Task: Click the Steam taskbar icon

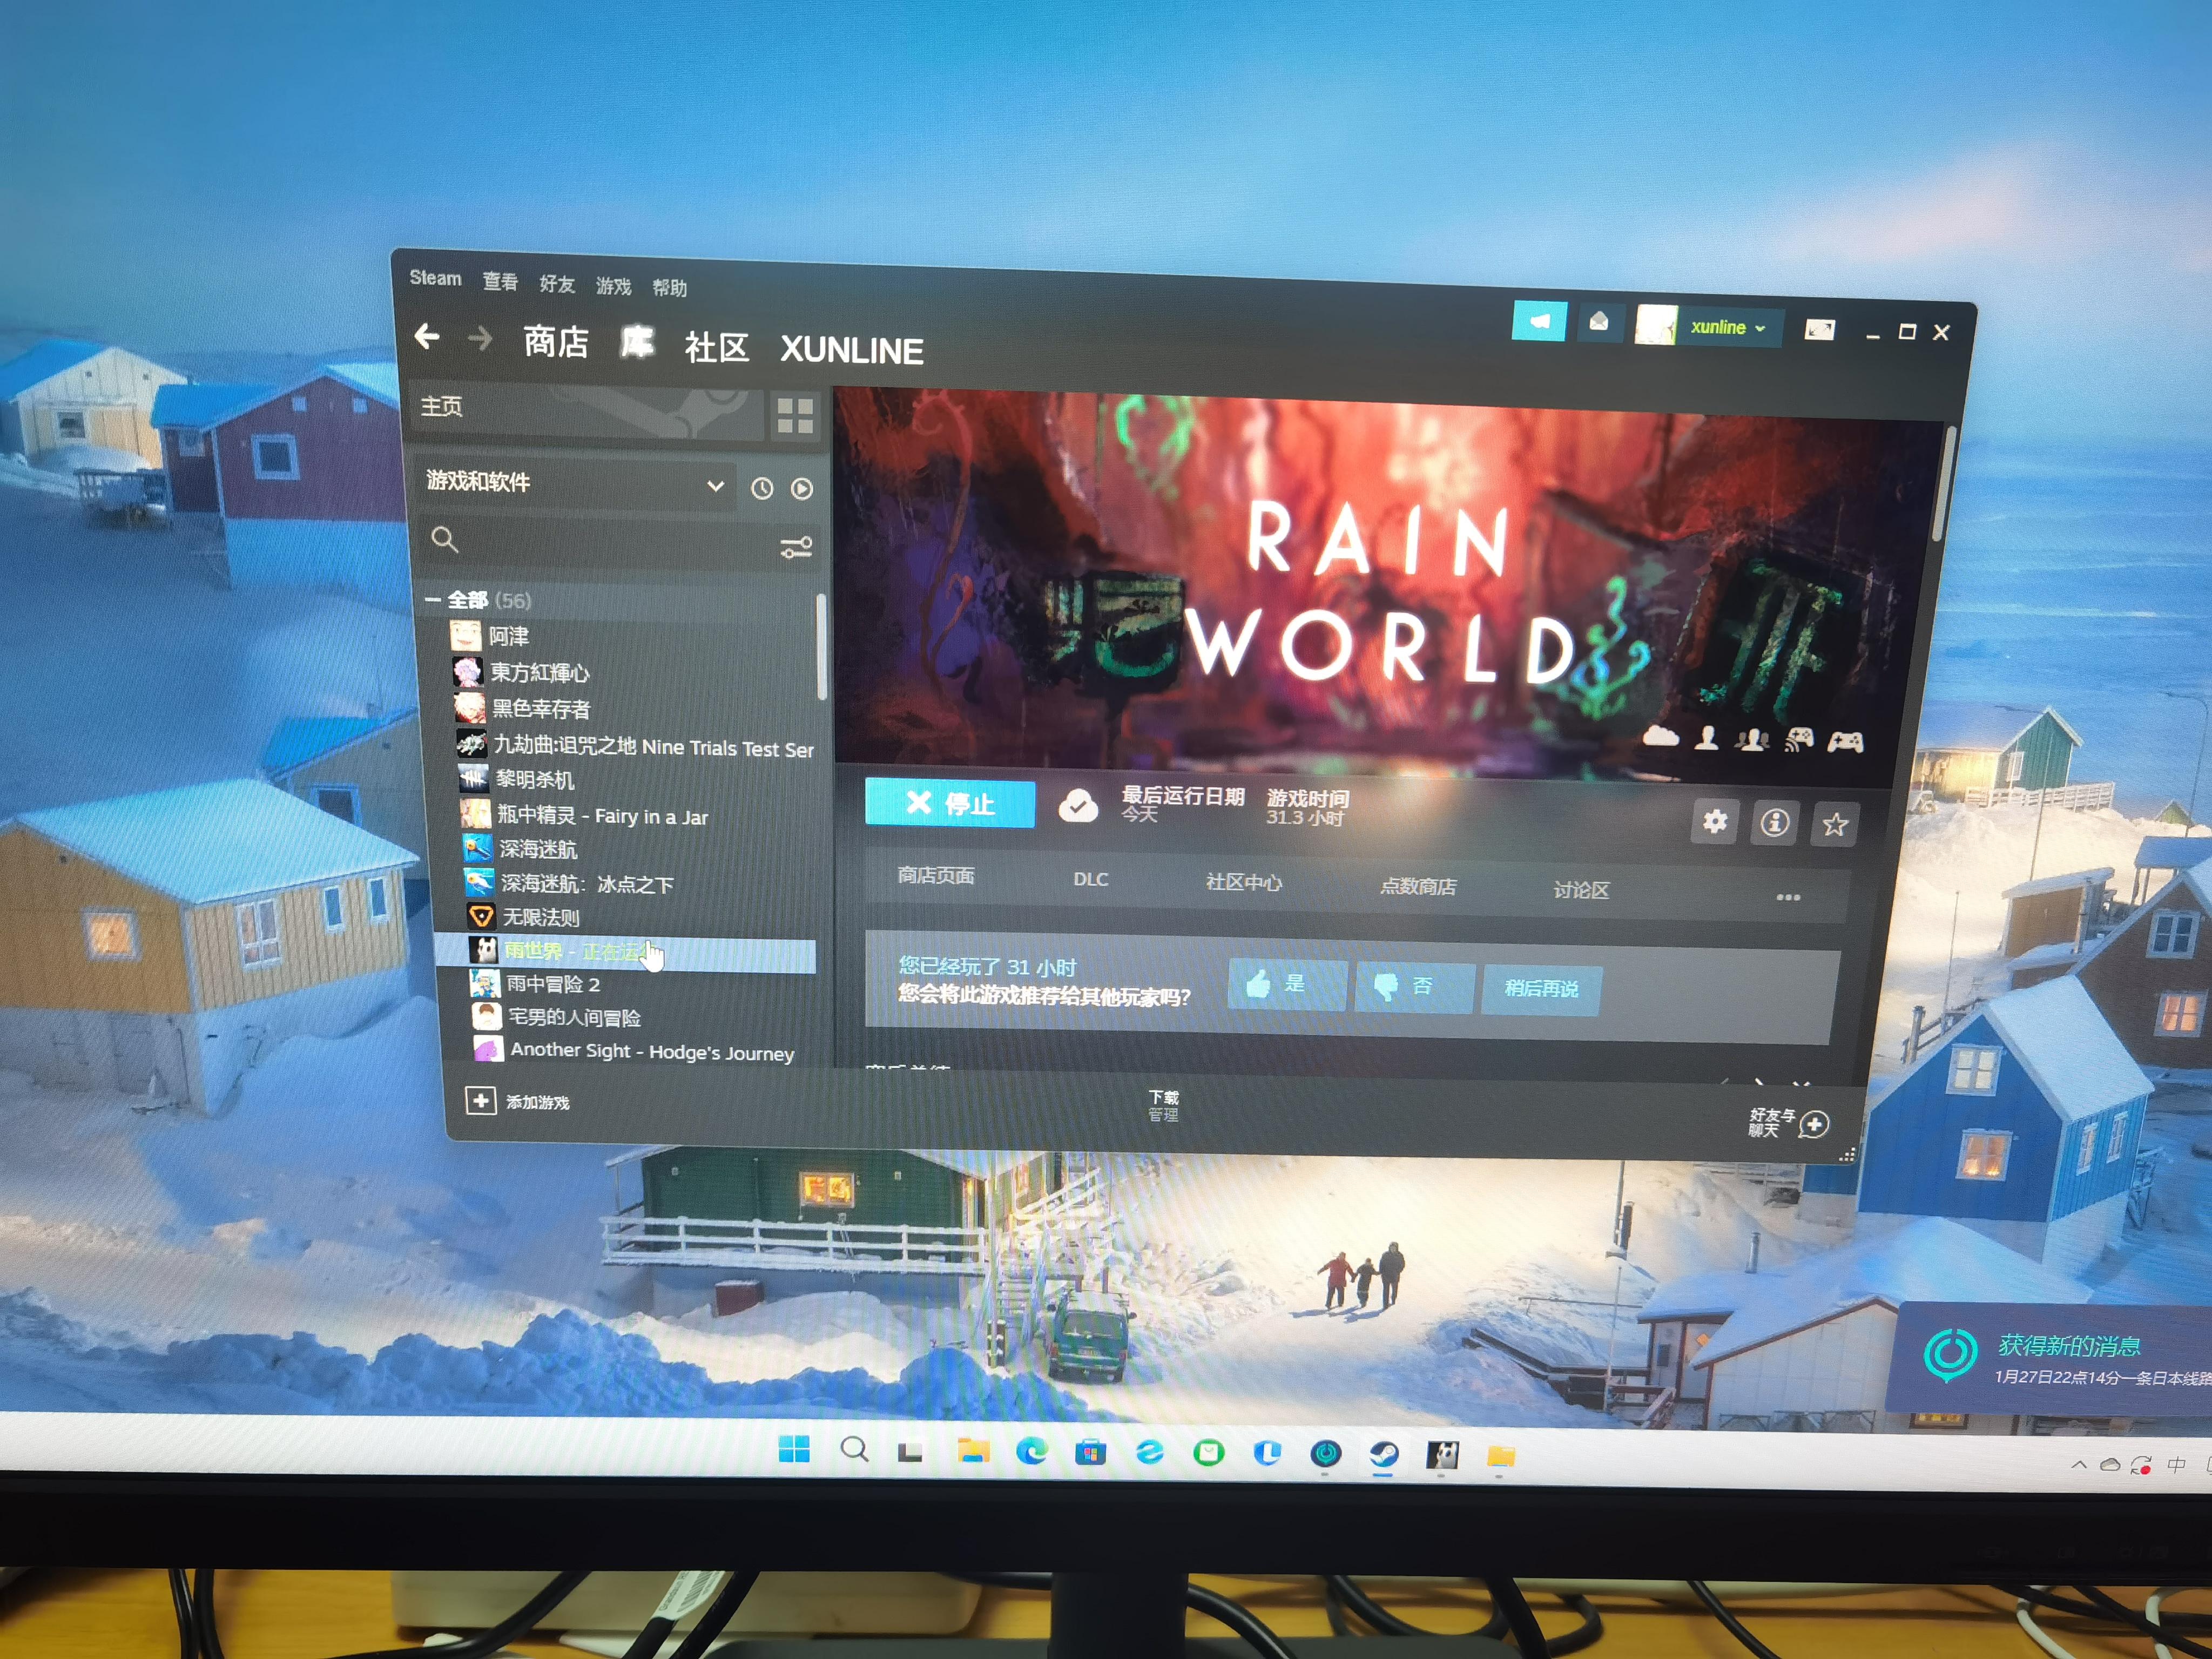Action: tap(1384, 1454)
